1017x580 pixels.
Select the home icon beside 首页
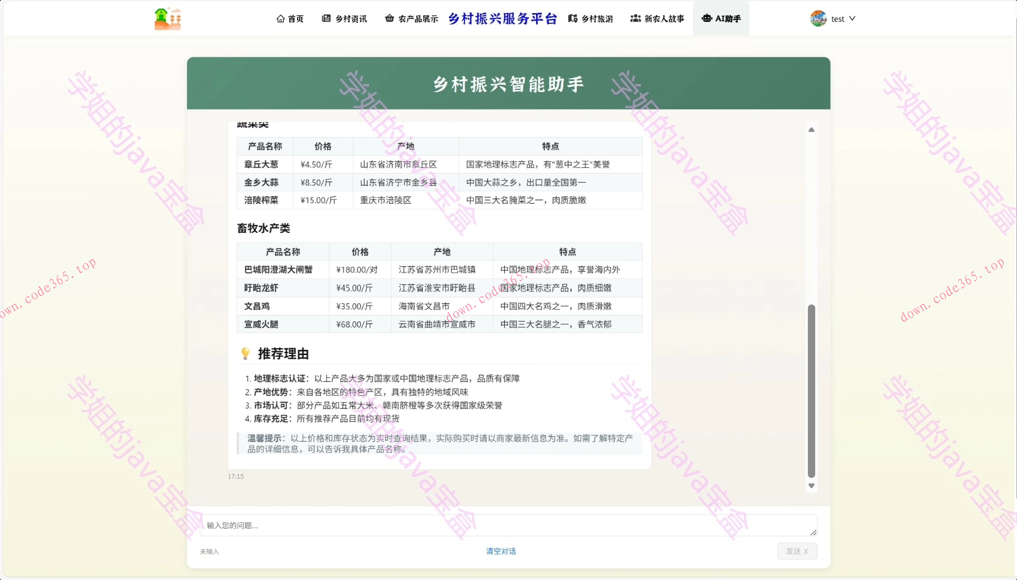281,19
